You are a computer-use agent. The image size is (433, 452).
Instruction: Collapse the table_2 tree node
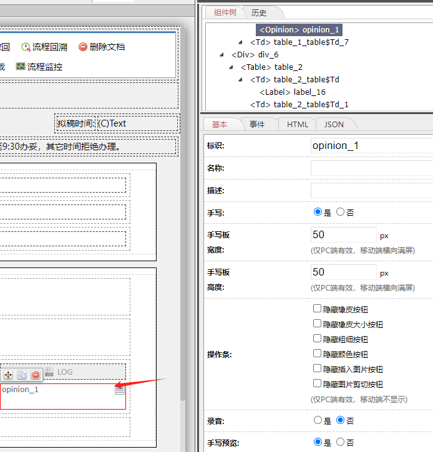tap(231, 67)
